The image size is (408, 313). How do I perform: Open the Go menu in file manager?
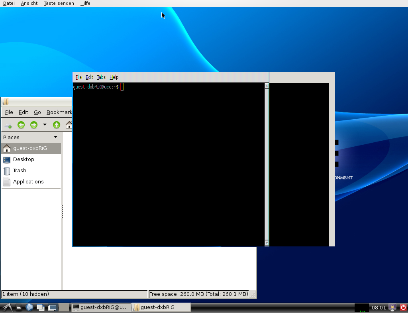pyautogui.click(x=37, y=112)
